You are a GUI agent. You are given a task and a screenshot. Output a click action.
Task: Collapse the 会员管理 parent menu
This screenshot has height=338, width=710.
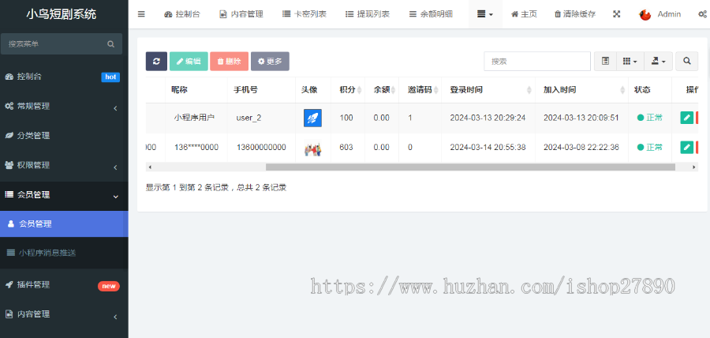click(x=64, y=195)
